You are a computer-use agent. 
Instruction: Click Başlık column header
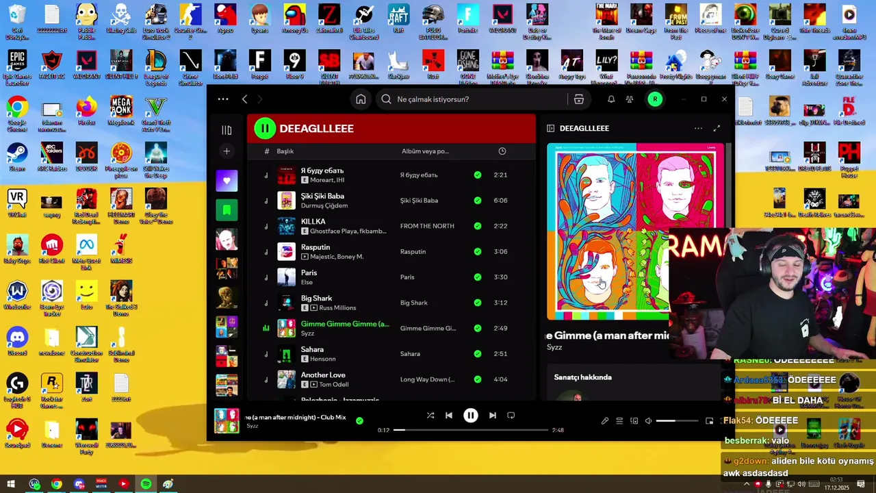click(x=285, y=151)
